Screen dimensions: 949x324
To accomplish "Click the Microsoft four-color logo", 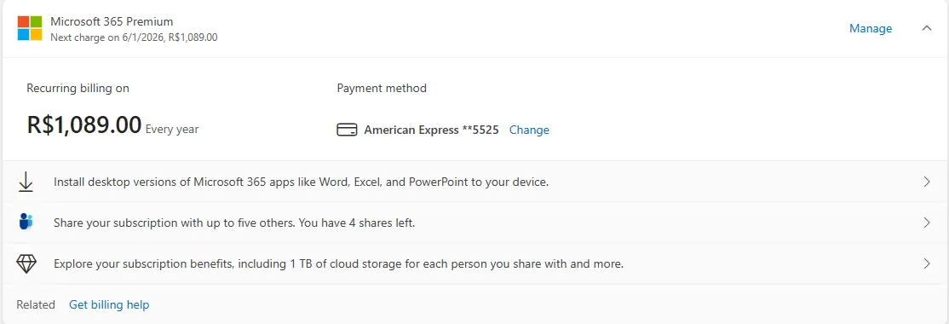I will (x=30, y=28).
